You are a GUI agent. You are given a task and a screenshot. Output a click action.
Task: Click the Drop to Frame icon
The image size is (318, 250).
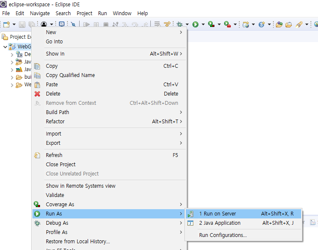tap(158, 24)
